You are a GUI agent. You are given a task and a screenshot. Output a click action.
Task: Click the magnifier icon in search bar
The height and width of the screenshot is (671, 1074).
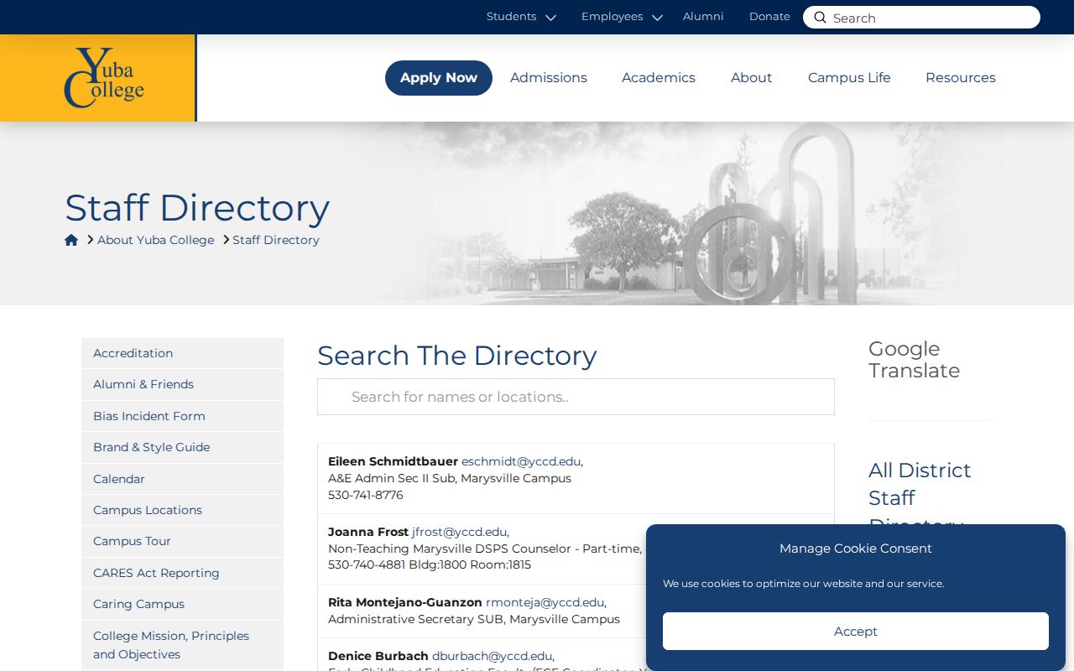(x=820, y=18)
